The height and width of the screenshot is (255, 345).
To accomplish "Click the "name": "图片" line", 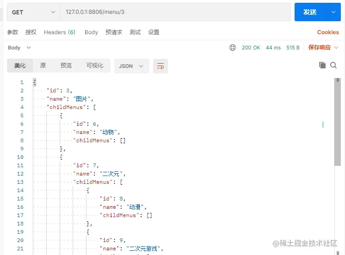I will [70, 99].
